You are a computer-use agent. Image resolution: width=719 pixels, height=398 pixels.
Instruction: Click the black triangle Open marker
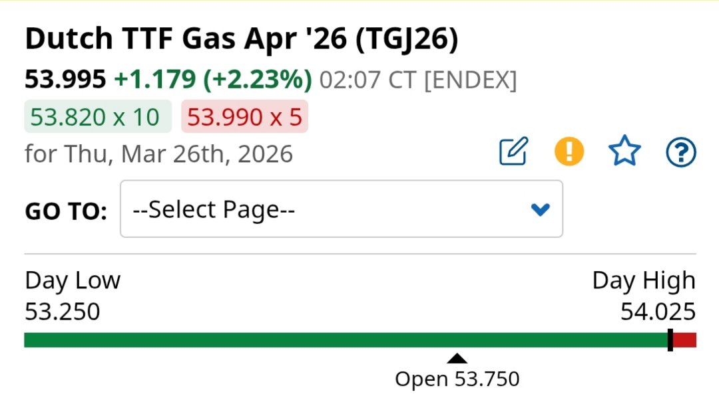[x=457, y=359]
